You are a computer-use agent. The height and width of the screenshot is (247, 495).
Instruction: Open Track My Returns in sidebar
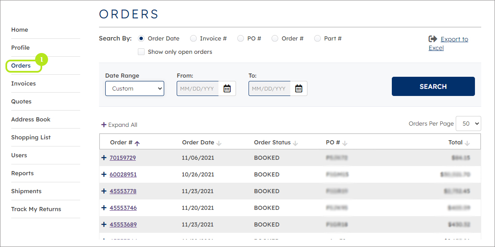36,209
